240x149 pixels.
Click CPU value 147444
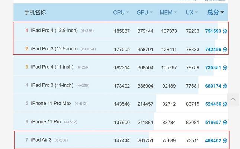(x=122, y=140)
